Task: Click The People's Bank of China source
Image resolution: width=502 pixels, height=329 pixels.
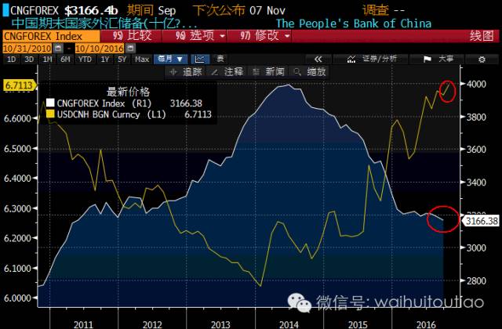Action: tap(354, 23)
